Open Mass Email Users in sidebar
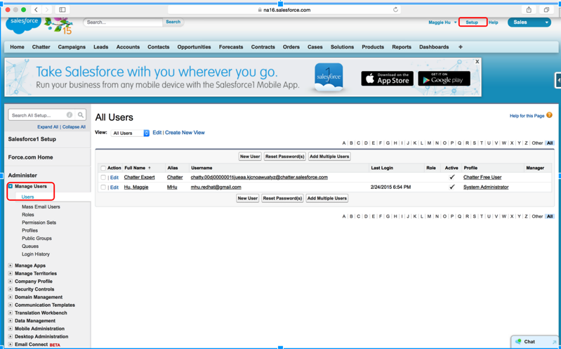The image size is (561, 349). (41, 207)
